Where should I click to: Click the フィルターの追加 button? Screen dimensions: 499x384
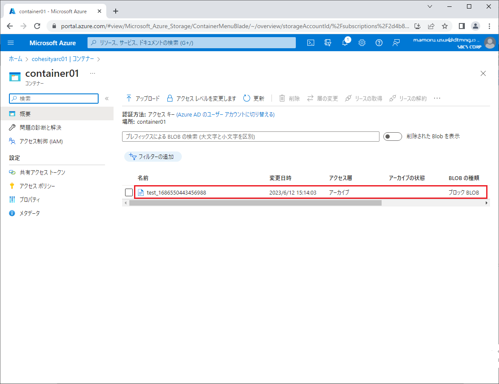[x=153, y=157]
